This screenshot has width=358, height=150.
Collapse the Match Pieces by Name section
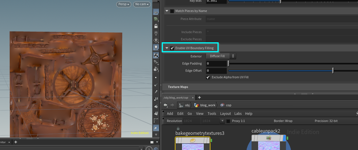(167, 11)
